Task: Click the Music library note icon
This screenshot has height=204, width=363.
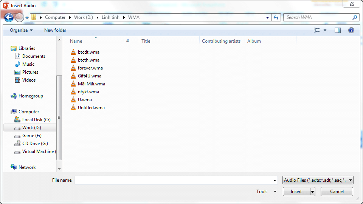Action: [x=17, y=64]
